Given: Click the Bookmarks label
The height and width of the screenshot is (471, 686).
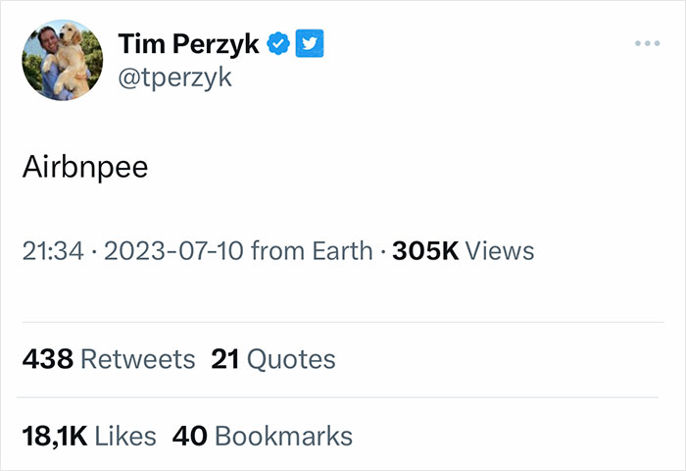Looking at the screenshot, I should (x=283, y=436).
